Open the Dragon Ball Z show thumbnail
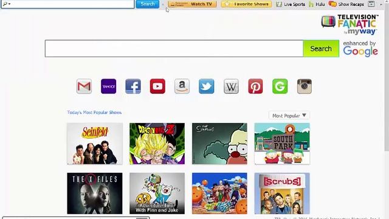Screen dimensions: 389x219 [157, 144]
